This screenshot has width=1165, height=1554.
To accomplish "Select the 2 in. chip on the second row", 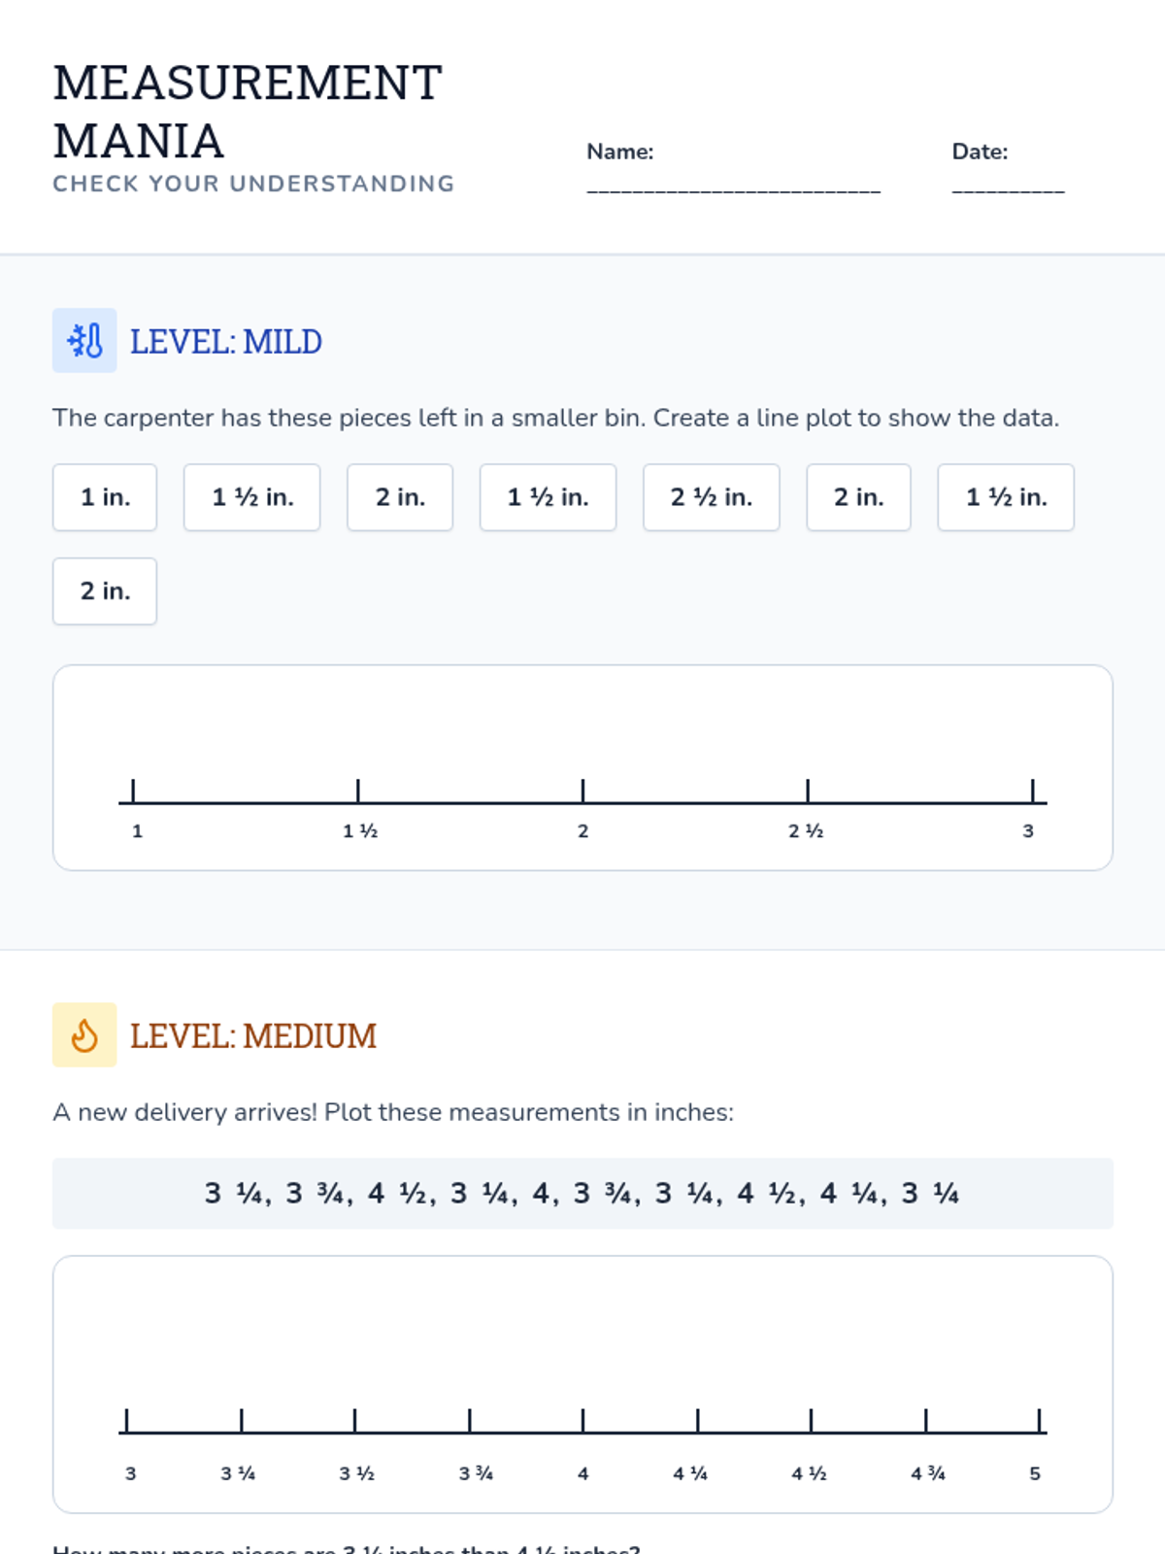I will 105,591.
